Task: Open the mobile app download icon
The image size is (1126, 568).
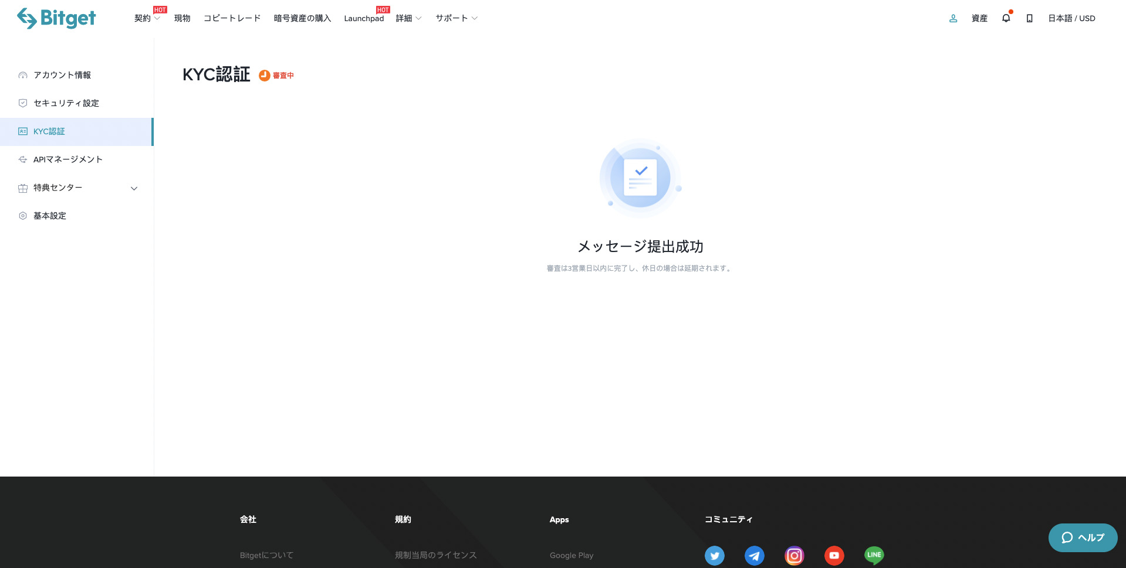Action: [1029, 18]
